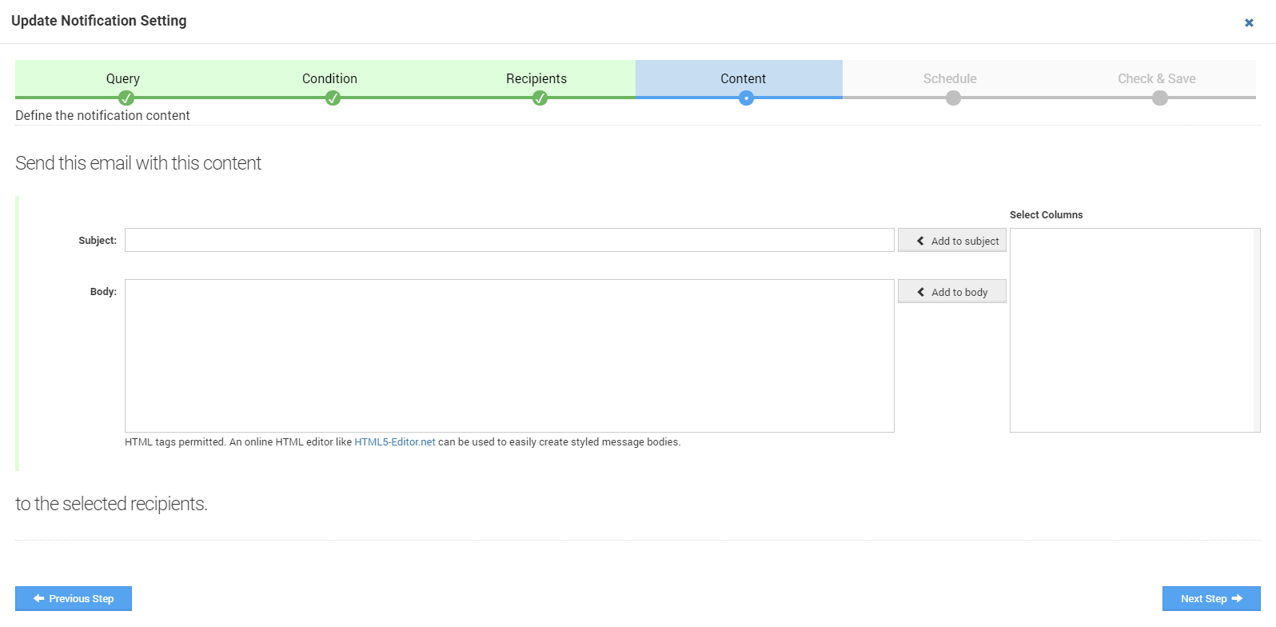This screenshot has width=1276, height=627.
Task: Open the Check & Save step label
Action: pyautogui.click(x=1157, y=78)
